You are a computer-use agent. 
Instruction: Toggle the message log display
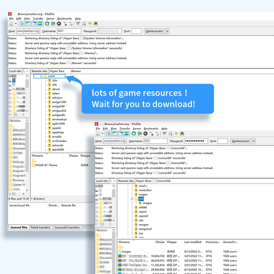click(x=22, y=23)
